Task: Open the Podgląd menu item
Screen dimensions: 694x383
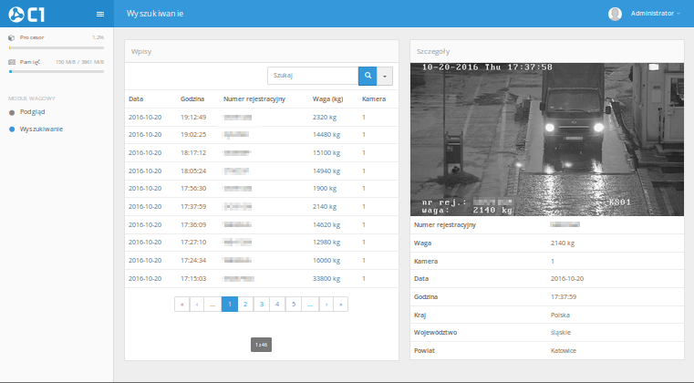Action: tap(32, 112)
